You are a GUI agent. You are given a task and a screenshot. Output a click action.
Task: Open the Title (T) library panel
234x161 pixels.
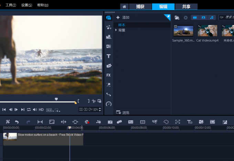109,56
